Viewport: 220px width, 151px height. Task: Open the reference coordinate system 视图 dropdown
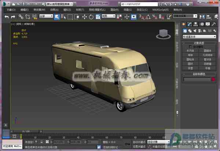[x=108, y=16]
